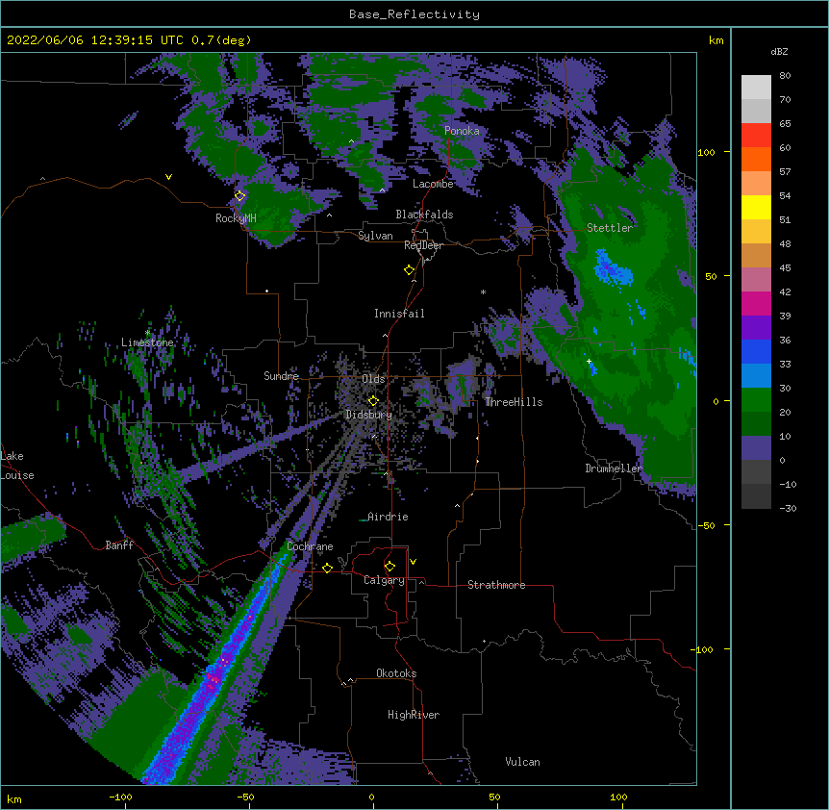Click the yellow diamond marker beside RockyMH
Image resolution: width=829 pixels, height=810 pixels.
pos(240,196)
